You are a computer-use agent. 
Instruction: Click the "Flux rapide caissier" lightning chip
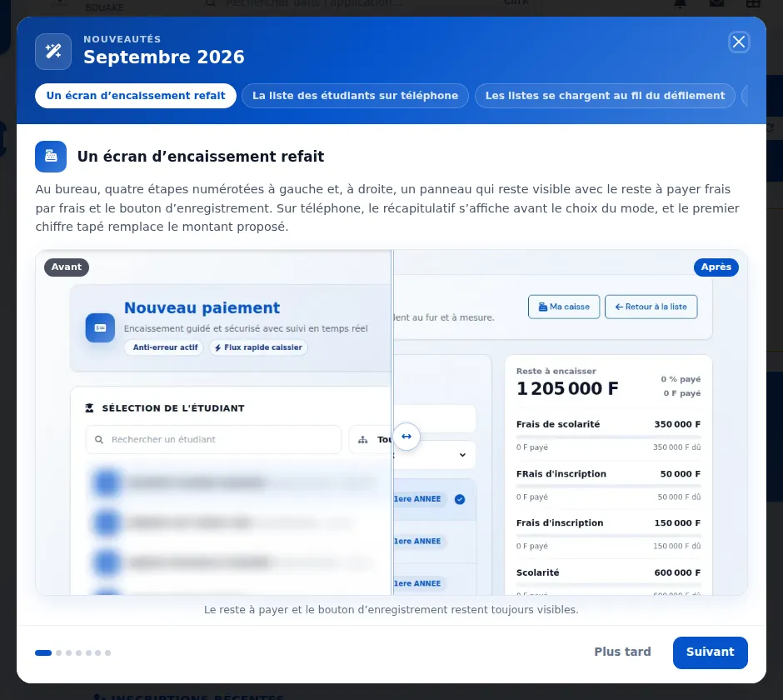coord(259,347)
